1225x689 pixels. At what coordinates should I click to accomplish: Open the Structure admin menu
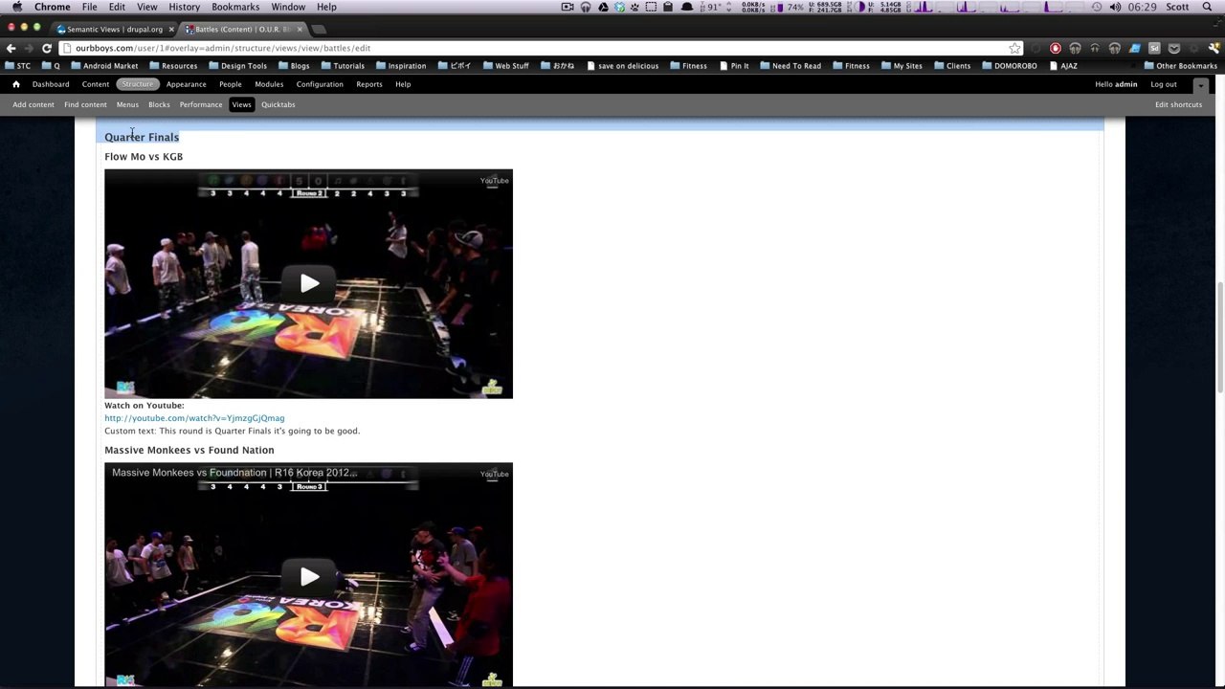pyautogui.click(x=137, y=84)
